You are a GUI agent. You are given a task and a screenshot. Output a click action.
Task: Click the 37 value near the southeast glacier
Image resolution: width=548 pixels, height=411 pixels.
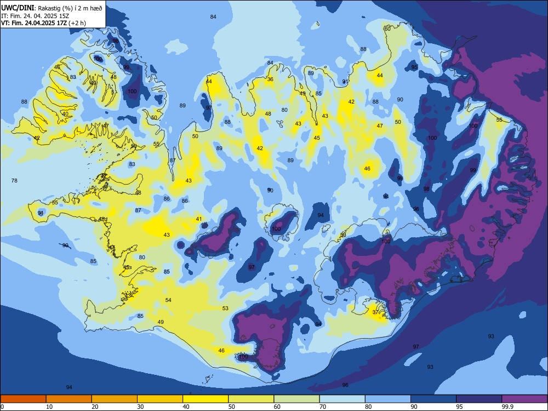[375, 312]
